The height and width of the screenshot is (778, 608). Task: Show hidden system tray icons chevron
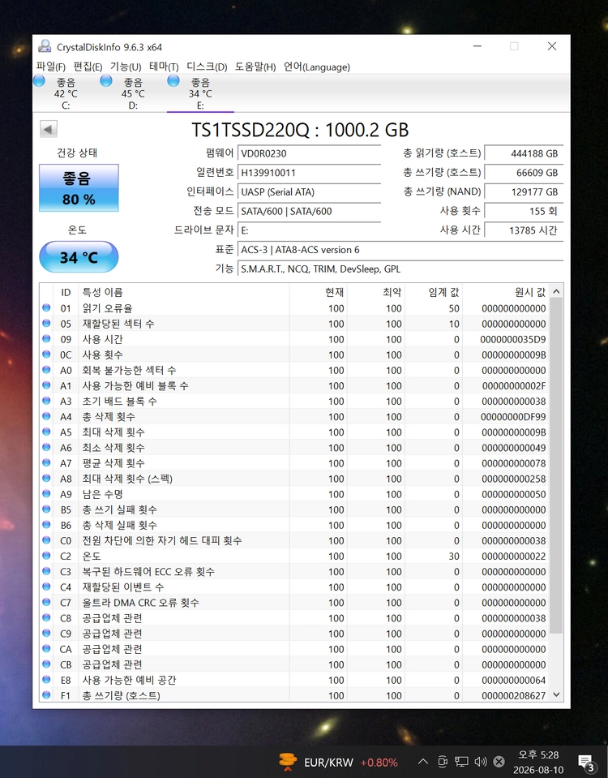(x=423, y=762)
